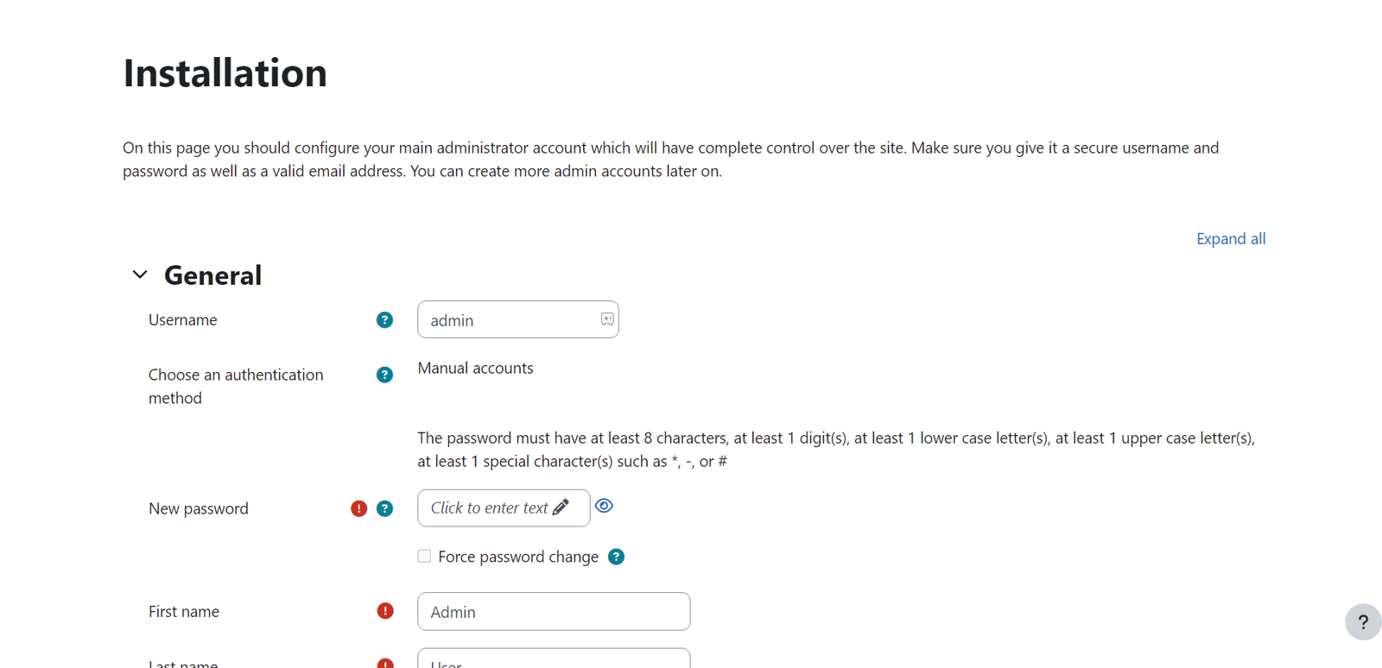Click the Last name text field
Image resolution: width=1382 pixels, height=668 pixels.
pyautogui.click(x=554, y=660)
